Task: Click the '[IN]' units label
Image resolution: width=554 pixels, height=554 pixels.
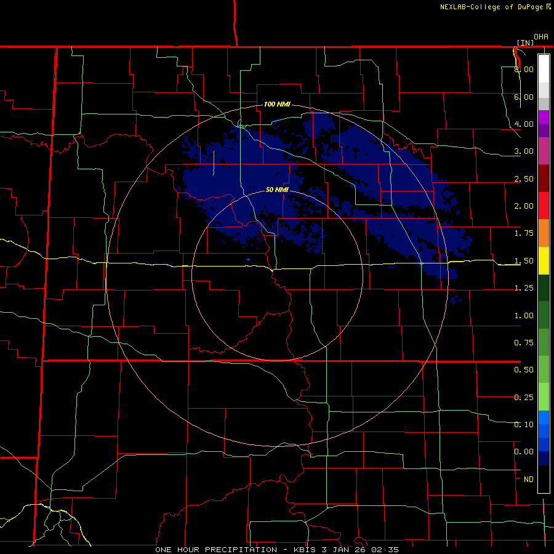Action: coord(526,42)
